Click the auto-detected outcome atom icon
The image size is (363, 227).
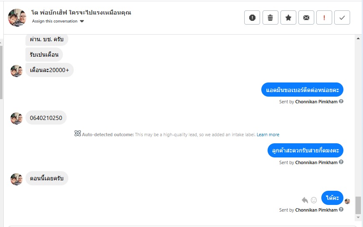tap(78, 134)
